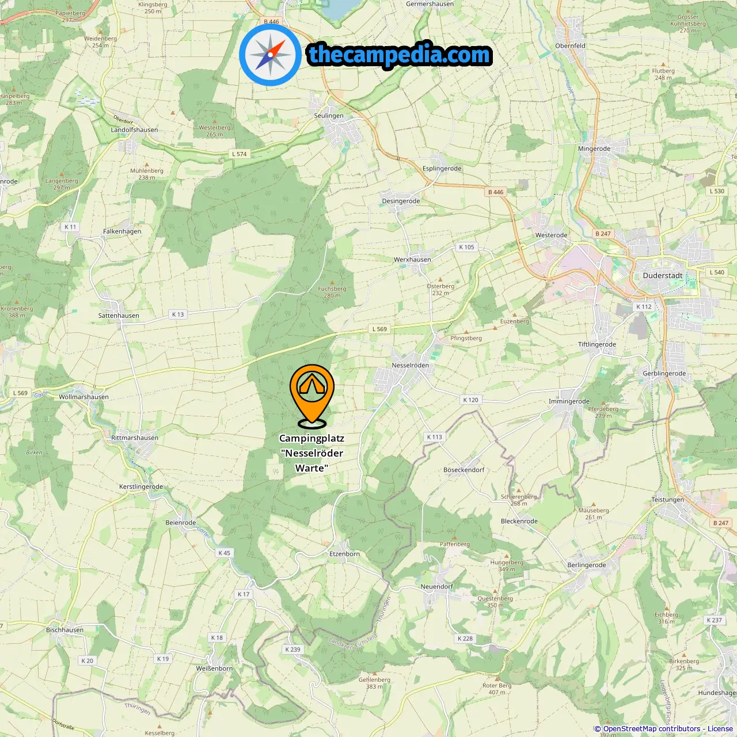Click the orange campsite tent marker pin
Viewport: 737px width, 737px height.
312,396
